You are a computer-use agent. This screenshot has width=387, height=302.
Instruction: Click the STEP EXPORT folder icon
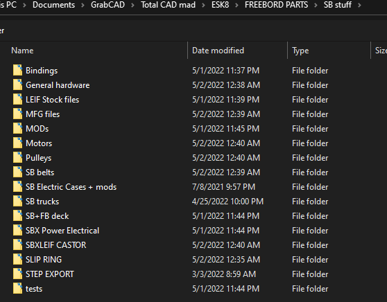pyautogui.click(x=17, y=274)
